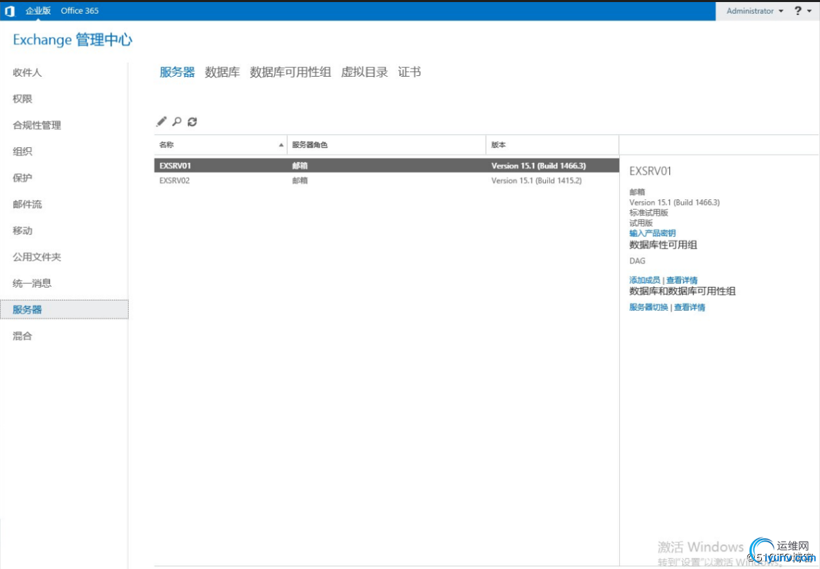Click the 邮箱 role cell of EXSRV01
This screenshot has height=569, width=820.
coord(300,166)
